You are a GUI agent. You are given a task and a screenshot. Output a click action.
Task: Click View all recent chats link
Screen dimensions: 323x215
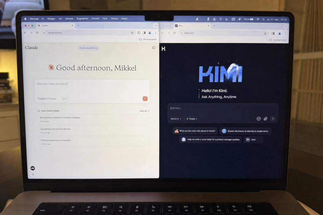(144, 111)
